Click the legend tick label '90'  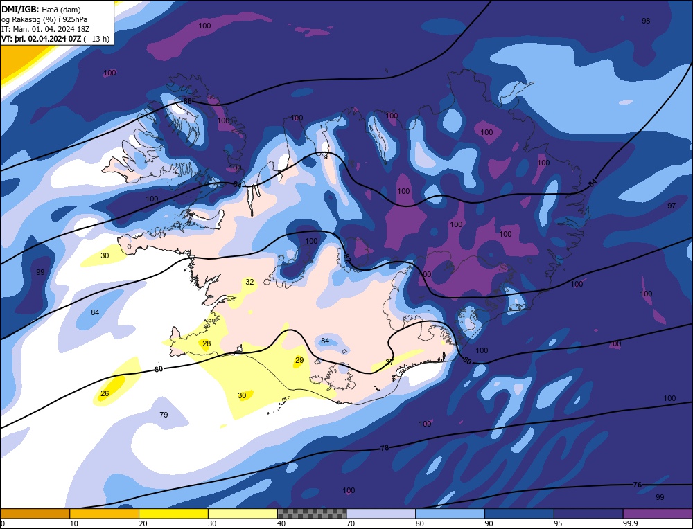(489, 523)
